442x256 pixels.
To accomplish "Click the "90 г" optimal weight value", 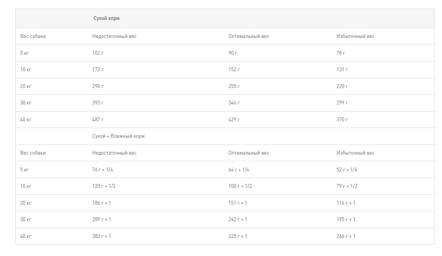I will pos(233,53).
